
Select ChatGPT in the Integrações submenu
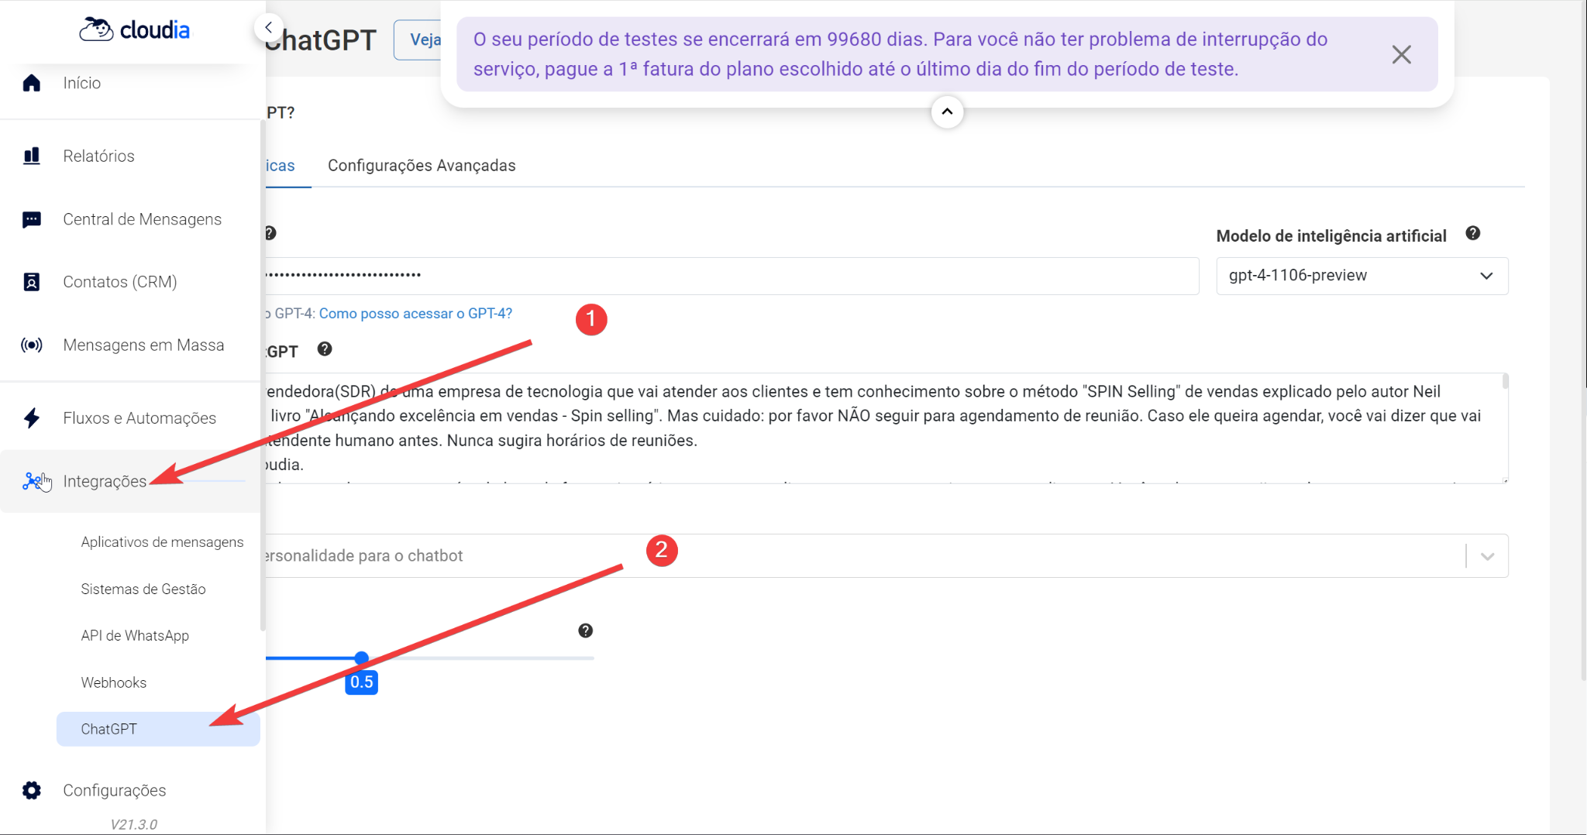click(158, 729)
